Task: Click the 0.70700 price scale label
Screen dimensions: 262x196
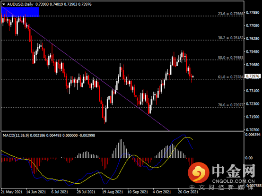Action: pyautogui.click(x=253, y=129)
